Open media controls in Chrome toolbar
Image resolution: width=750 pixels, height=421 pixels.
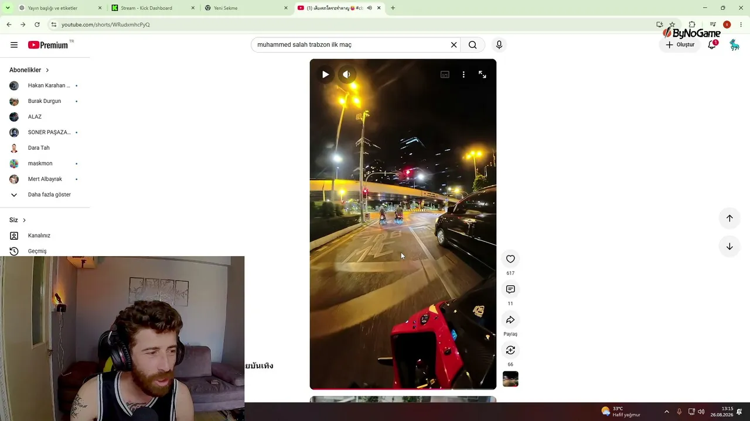712,25
